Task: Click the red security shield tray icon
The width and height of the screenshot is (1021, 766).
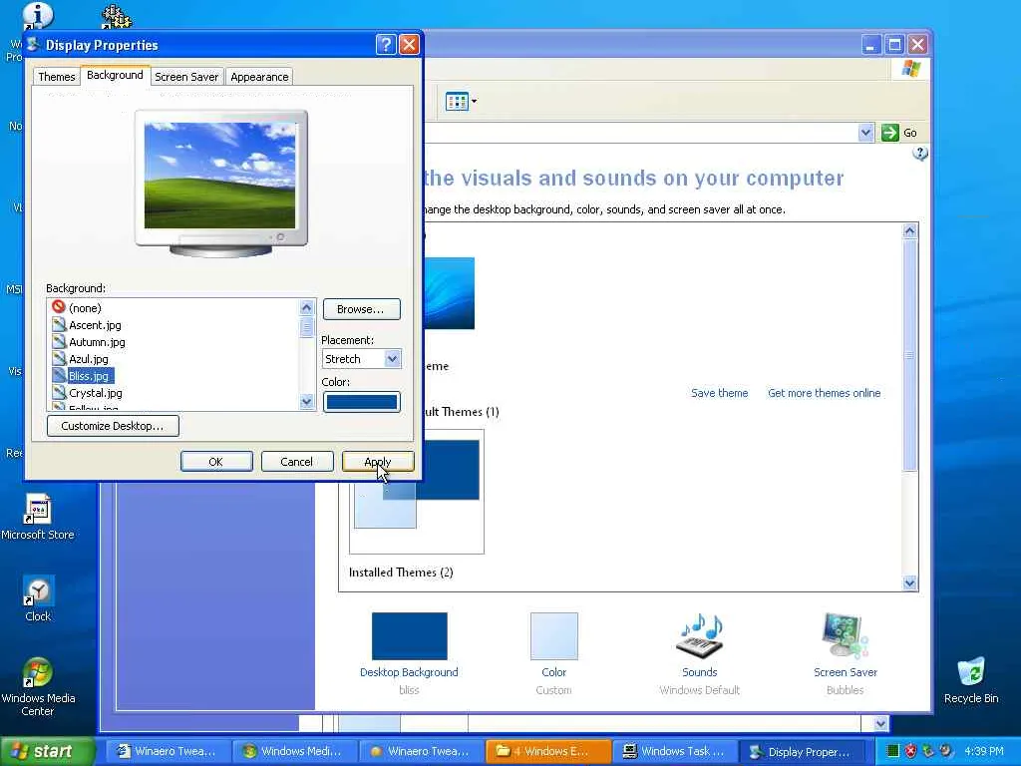Action: (x=910, y=751)
